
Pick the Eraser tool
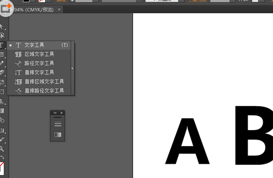click(x=2, y=72)
